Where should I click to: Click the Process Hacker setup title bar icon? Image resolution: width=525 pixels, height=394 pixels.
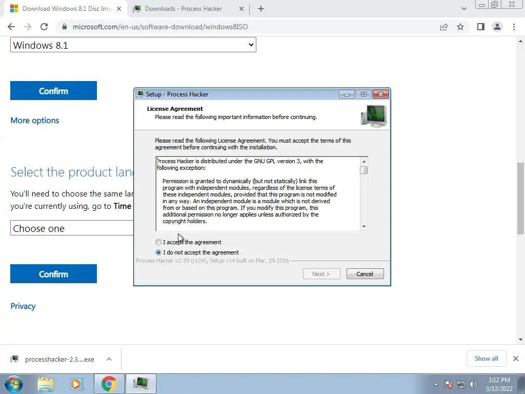coord(140,94)
